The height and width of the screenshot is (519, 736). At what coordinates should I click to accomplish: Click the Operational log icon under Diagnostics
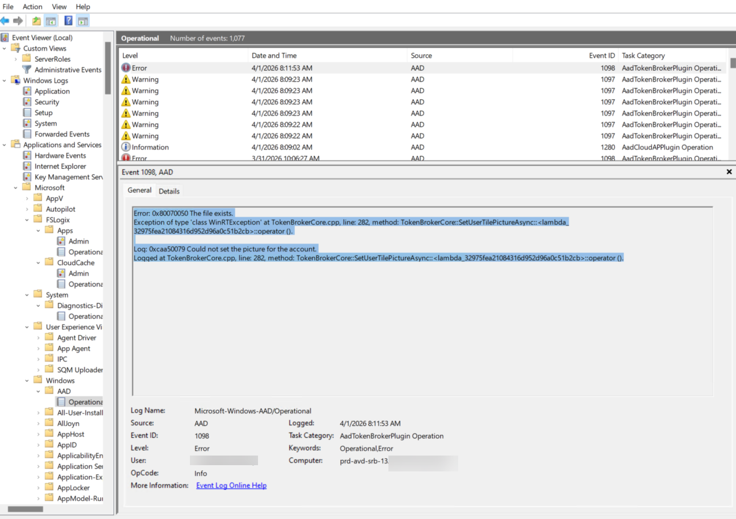tap(61, 316)
